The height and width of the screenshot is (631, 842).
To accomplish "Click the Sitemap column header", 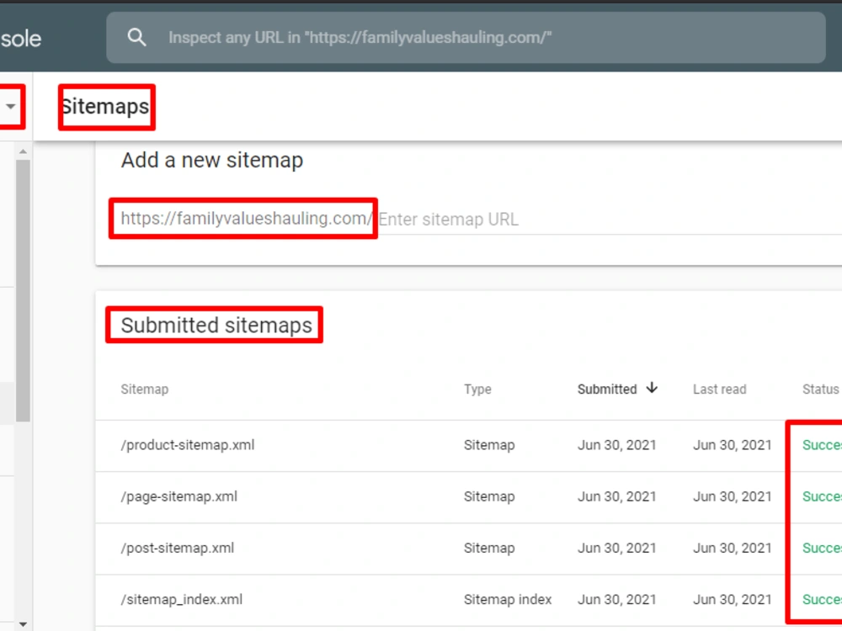I will pos(145,389).
